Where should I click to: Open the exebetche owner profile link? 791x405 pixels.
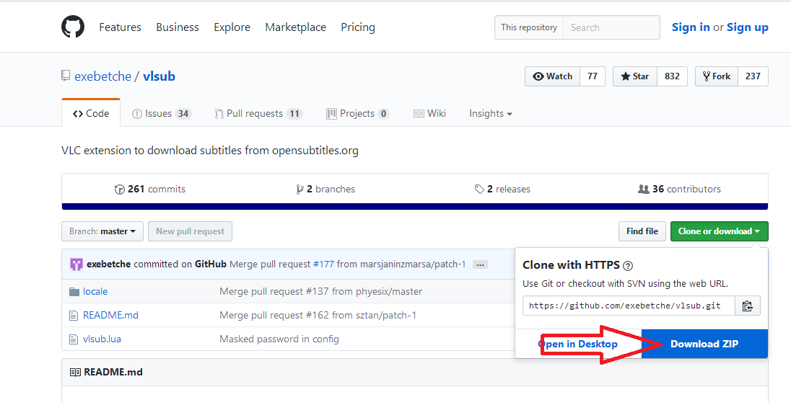point(103,76)
